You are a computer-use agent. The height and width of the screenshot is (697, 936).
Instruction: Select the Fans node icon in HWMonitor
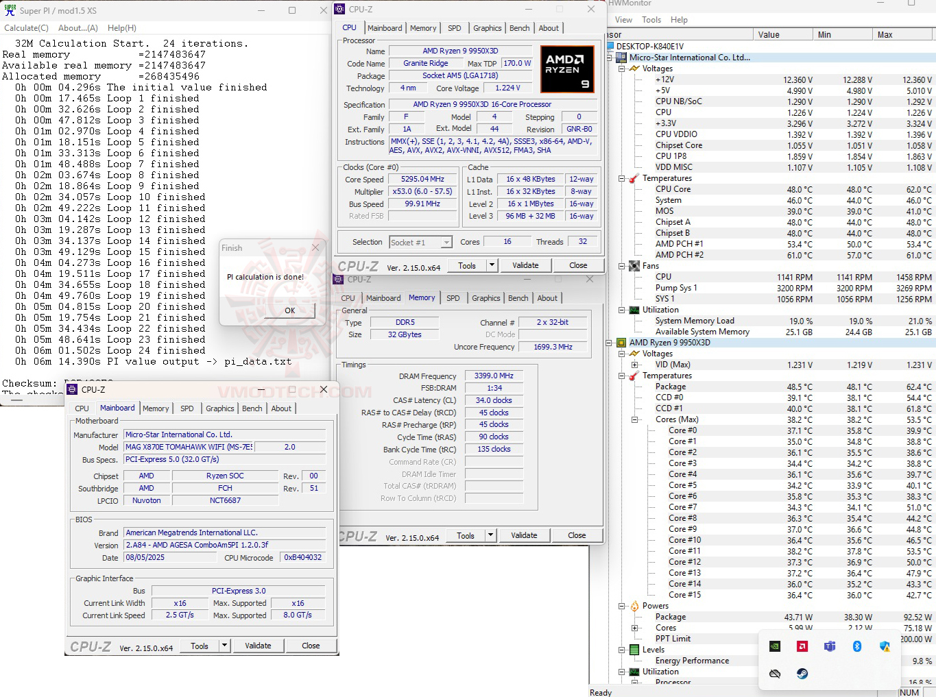coord(633,266)
